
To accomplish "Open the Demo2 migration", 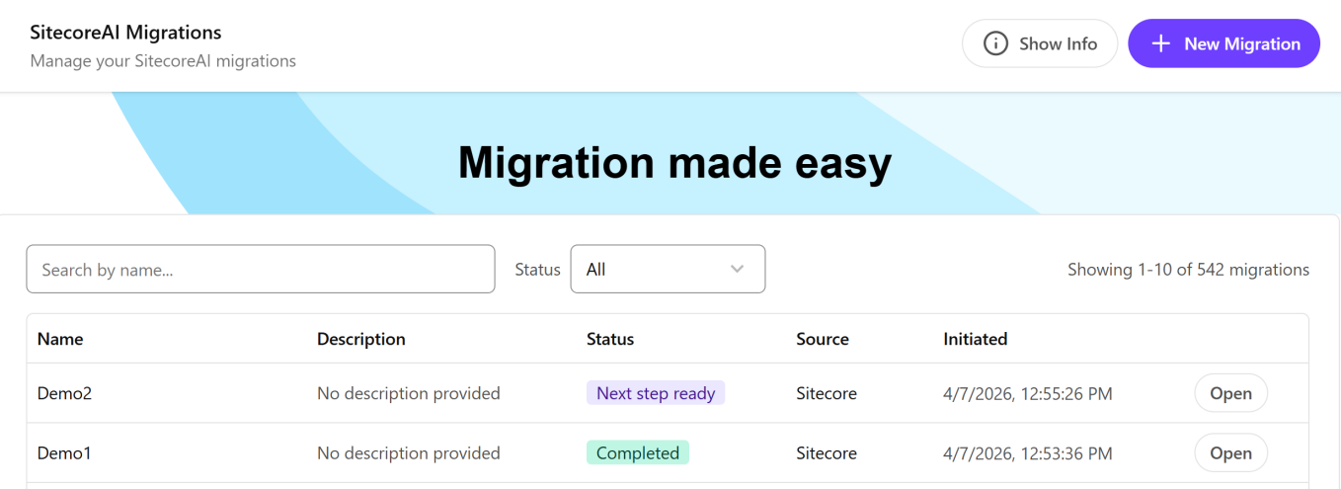I will 1231,393.
